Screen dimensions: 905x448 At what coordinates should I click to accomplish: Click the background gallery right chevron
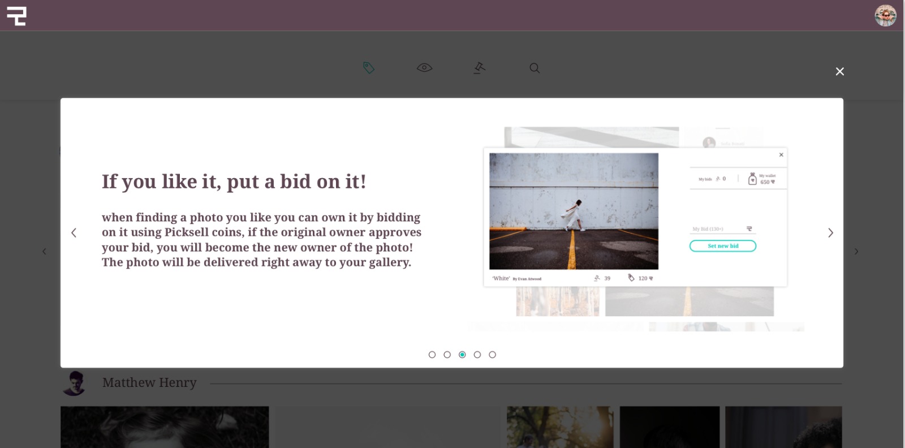click(x=856, y=251)
